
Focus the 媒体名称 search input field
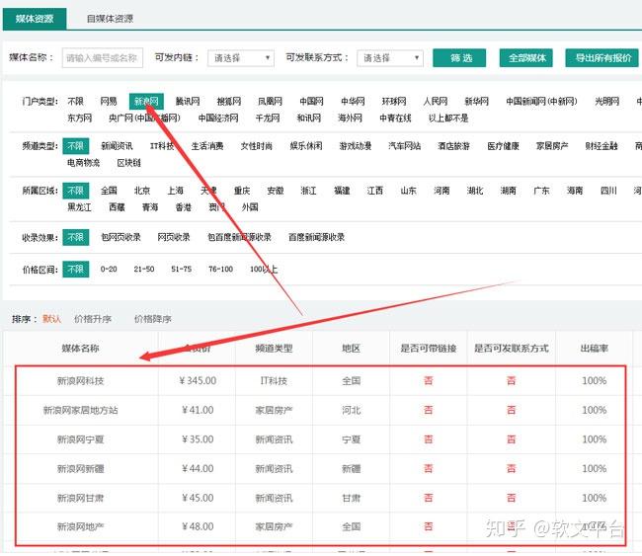coord(103,57)
